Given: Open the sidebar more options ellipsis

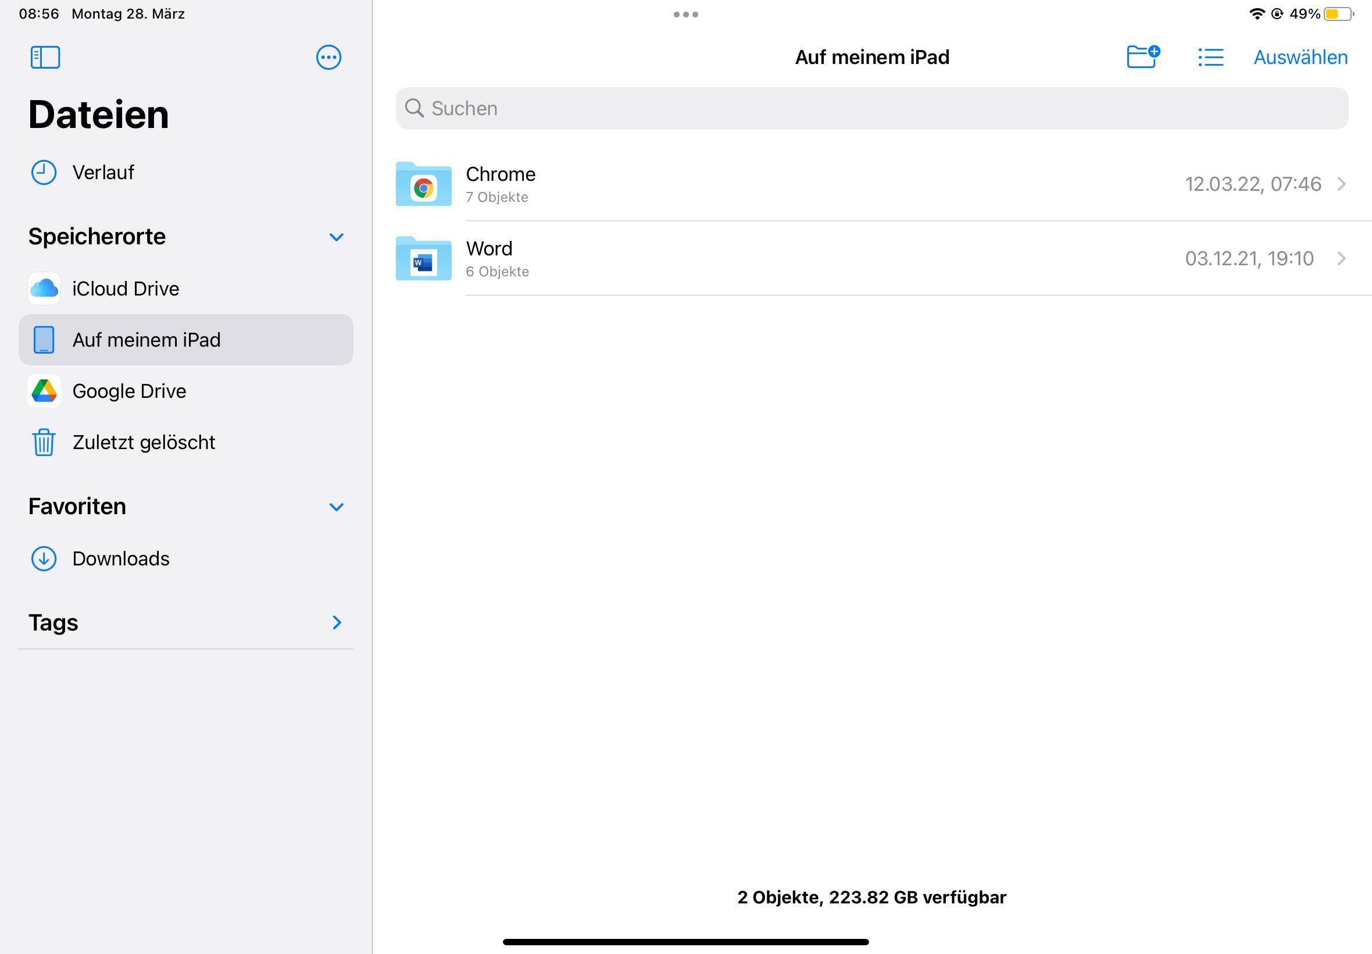Looking at the screenshot, I should (328, 58).
